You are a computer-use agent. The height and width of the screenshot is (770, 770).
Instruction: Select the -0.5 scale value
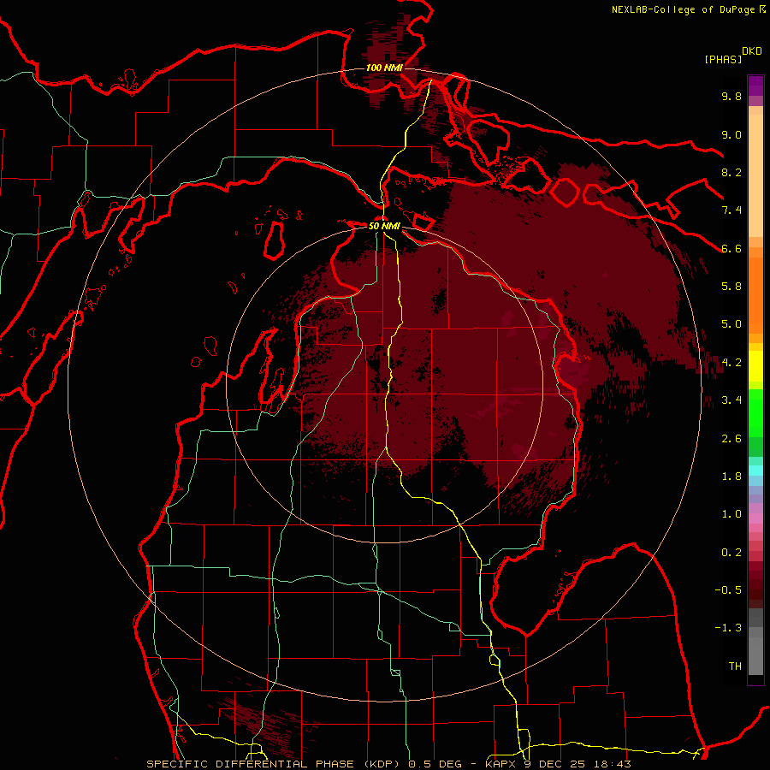728,590
